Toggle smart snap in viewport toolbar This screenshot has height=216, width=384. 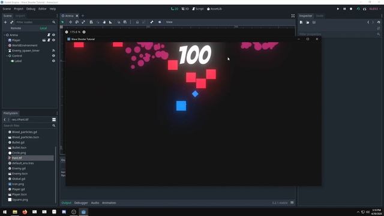119,22
